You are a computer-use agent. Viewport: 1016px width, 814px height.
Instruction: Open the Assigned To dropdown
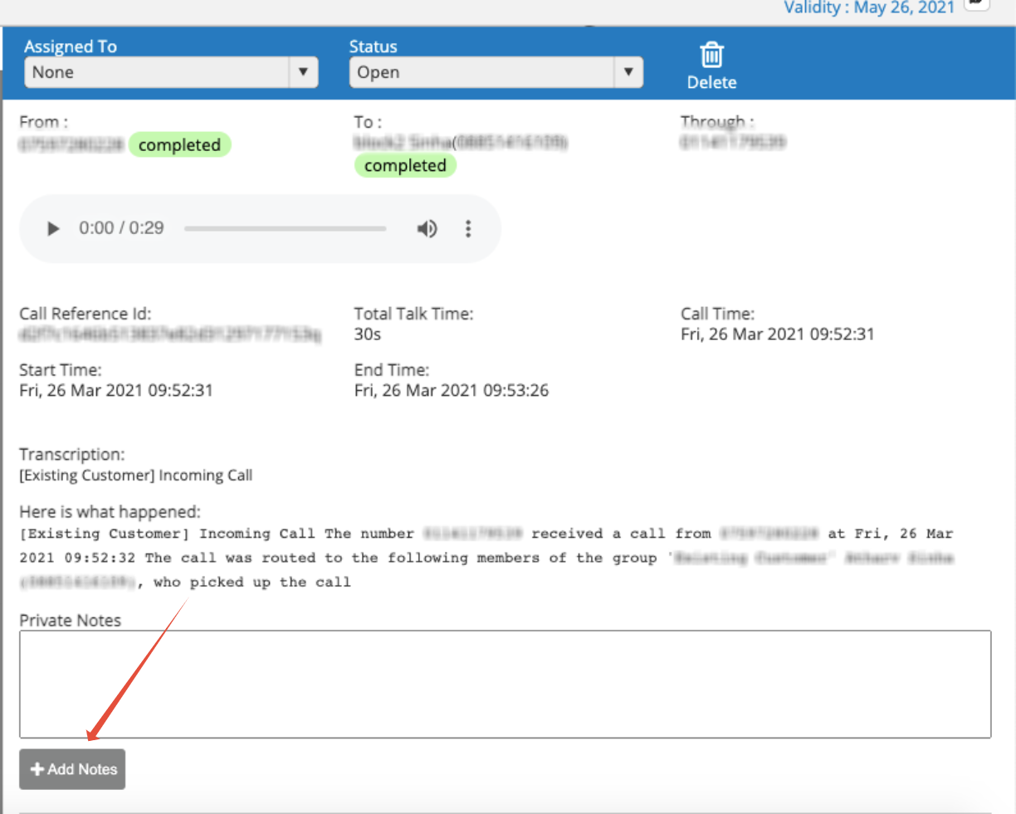[171, 72]
